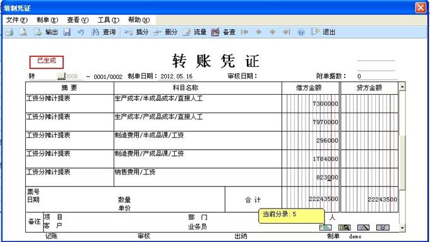Open help question mark icon
The height and width of the screenshot is (242, 430).
pos(301,32)
